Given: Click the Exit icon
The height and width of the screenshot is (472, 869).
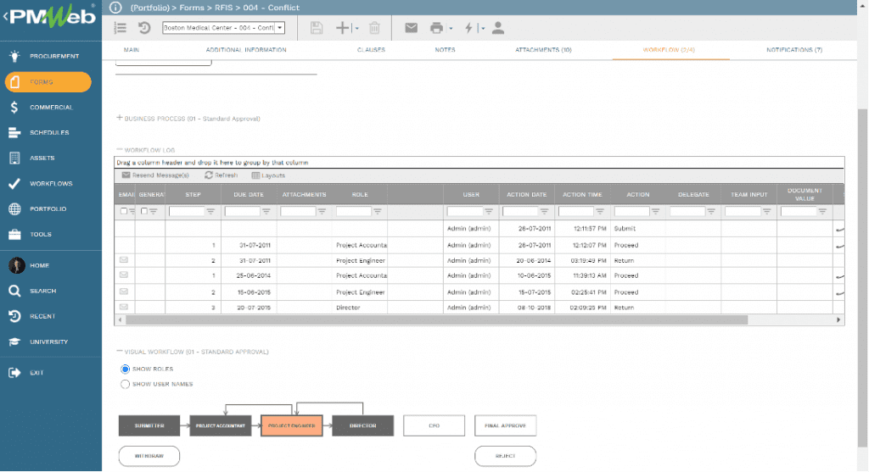Looking at the screenshot, I should 15,372.
